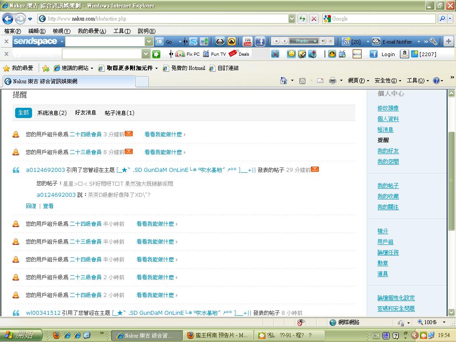Click the RSS feed [20] icon
This screenshot has width=456, height=342.
(346, 41)
